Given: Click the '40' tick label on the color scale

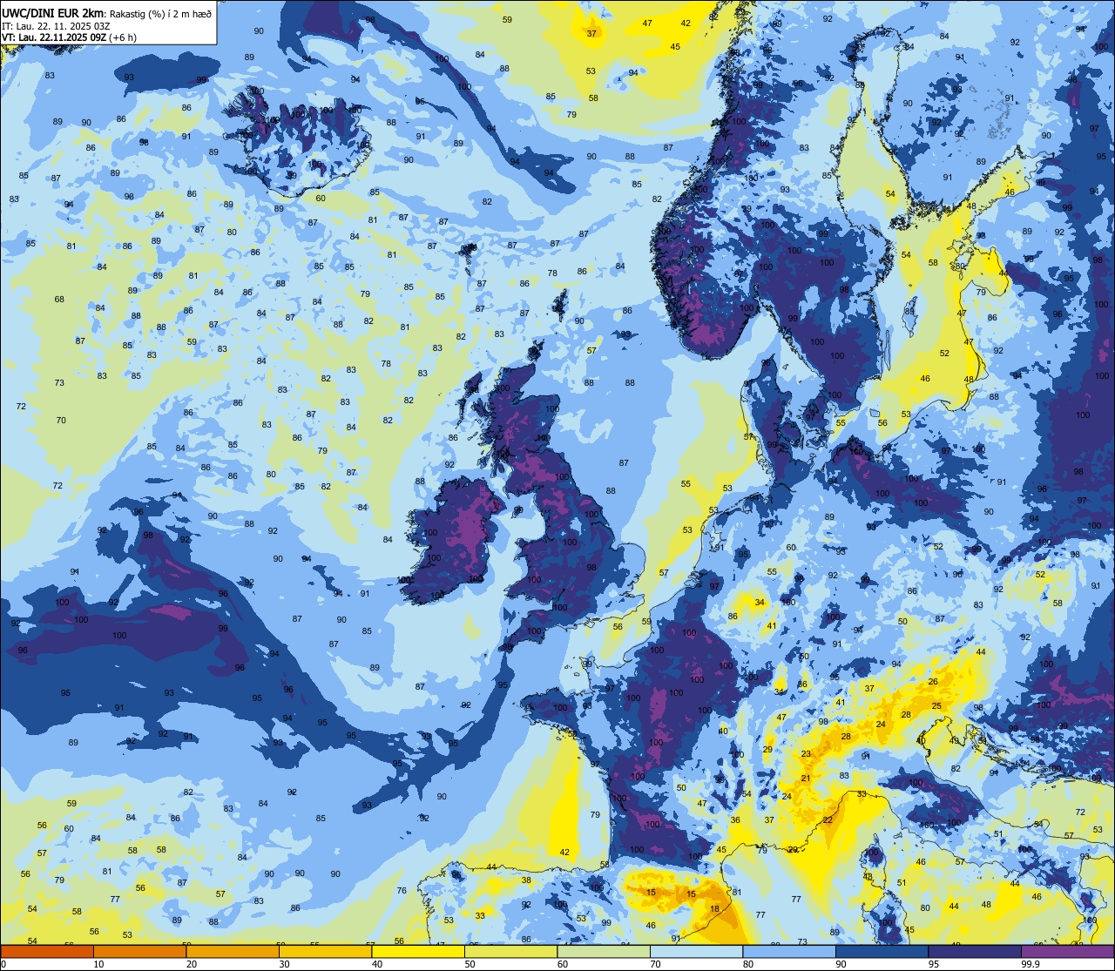Looking at the screenshot, I should tap(376, 964).
